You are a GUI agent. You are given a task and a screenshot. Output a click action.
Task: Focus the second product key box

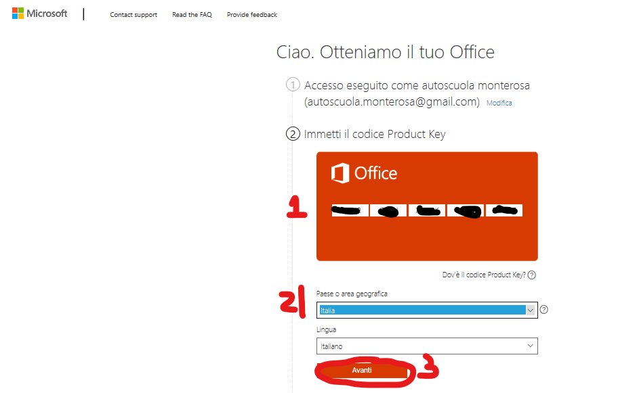point(388,210)
